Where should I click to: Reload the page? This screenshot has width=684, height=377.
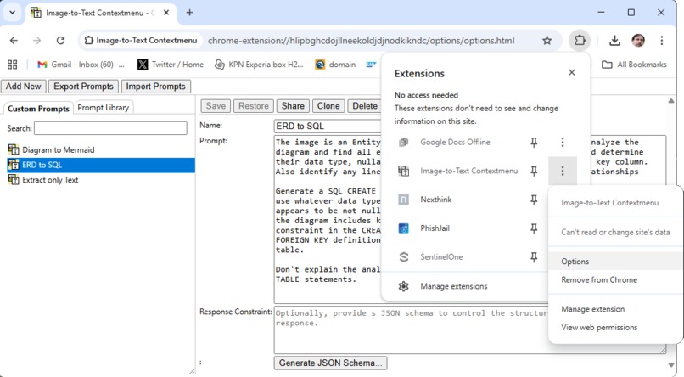tap(60, 41)
